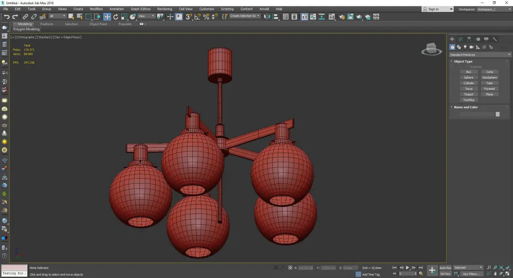Open the Standard Primitives dropdown

coord(480,55)
